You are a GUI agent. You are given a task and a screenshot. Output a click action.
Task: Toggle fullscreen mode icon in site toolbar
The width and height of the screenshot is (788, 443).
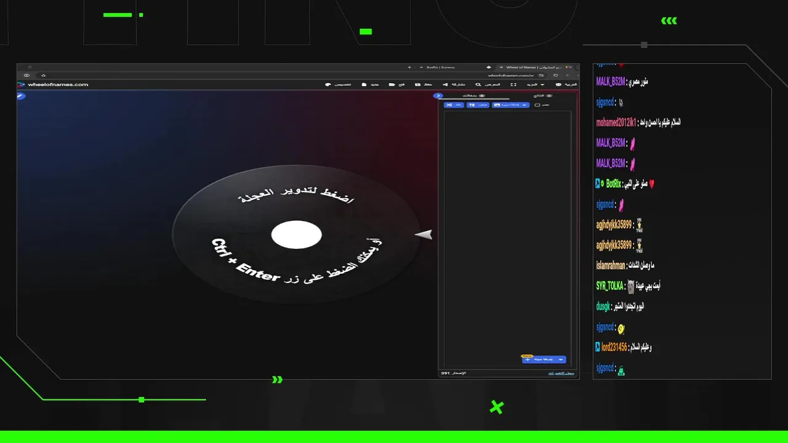coord(513,84)
